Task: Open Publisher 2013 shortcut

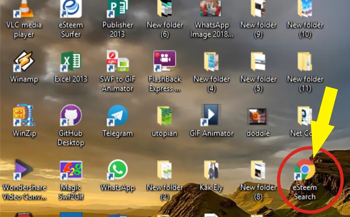Action: [118, 9]
